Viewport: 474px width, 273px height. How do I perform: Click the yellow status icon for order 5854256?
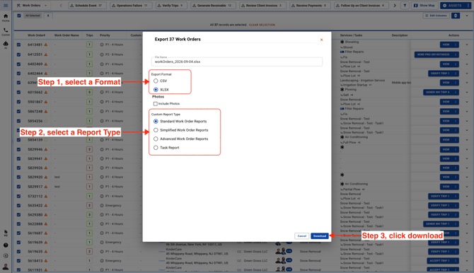[46, 121]
